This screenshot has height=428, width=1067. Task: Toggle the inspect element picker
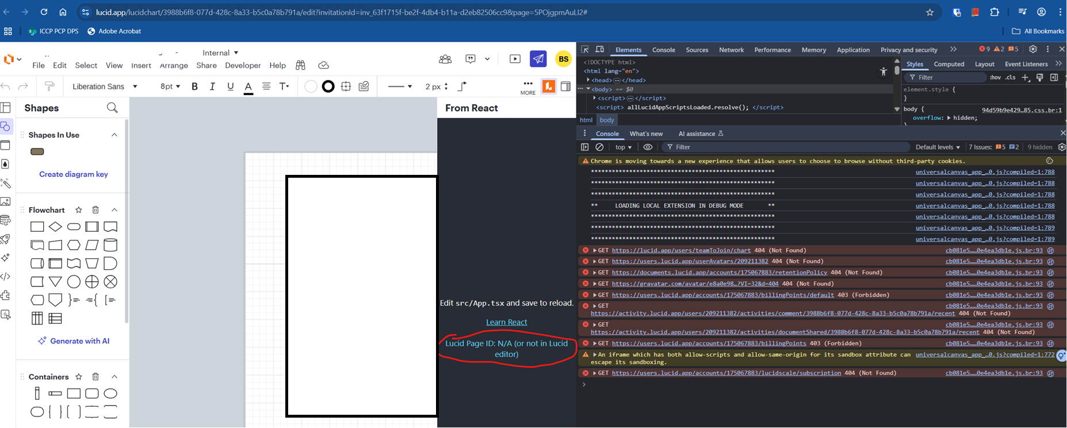point(585,49)
